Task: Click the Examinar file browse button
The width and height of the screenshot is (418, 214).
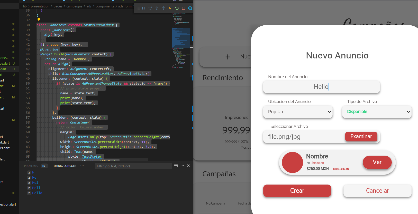Action: point(361,137)
